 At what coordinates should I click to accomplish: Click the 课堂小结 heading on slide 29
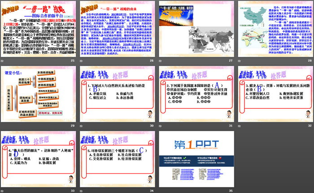[x=13, y=73]
